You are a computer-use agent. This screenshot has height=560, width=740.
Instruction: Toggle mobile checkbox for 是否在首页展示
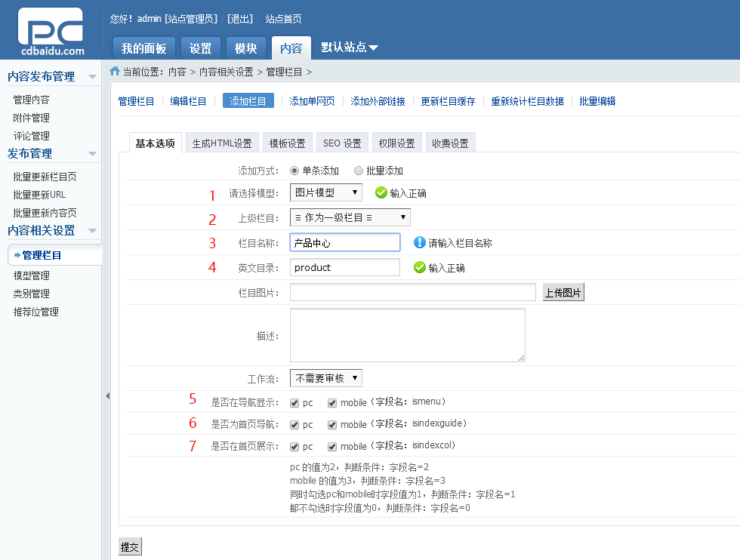[x=332, y=447]
